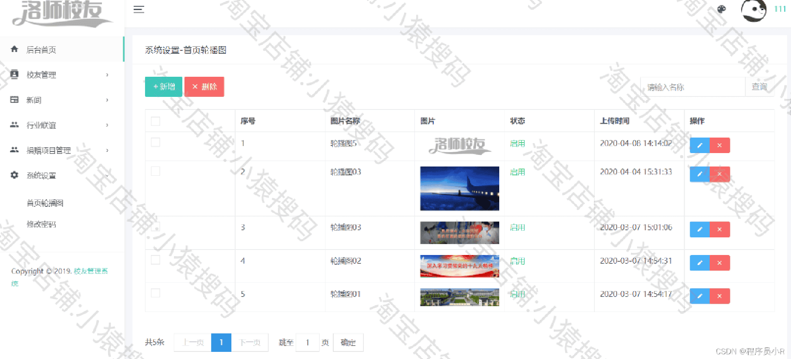Tick the checkbox for row 轮播图5
This screenshot has width=791, height=359.
(156, 142)
